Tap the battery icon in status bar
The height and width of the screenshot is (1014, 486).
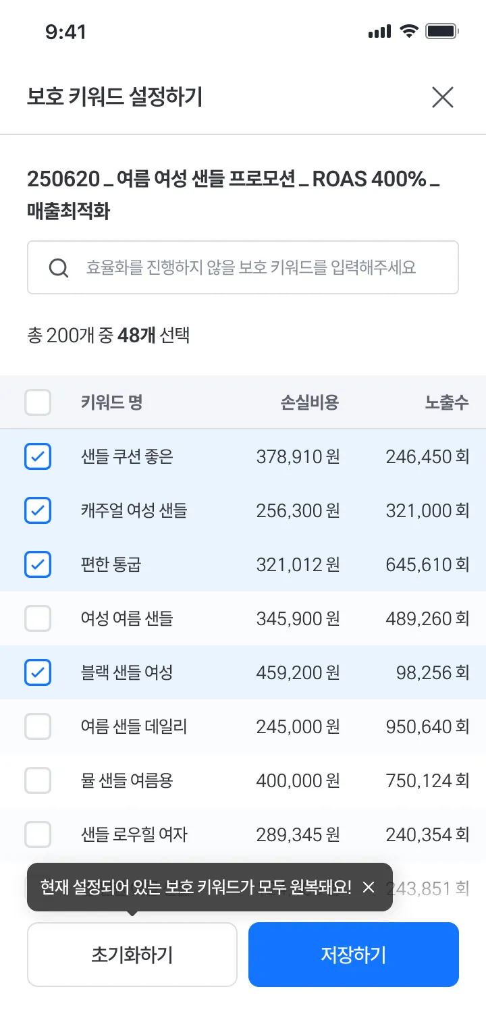click(x=442, y=31)
